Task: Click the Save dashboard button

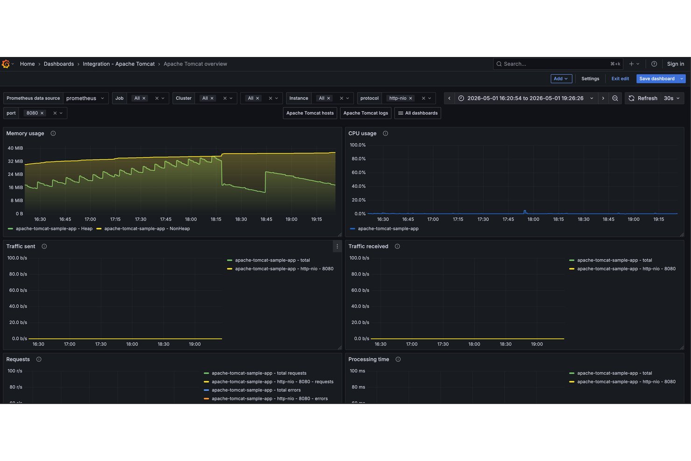Action: click(x=656, y=79)
